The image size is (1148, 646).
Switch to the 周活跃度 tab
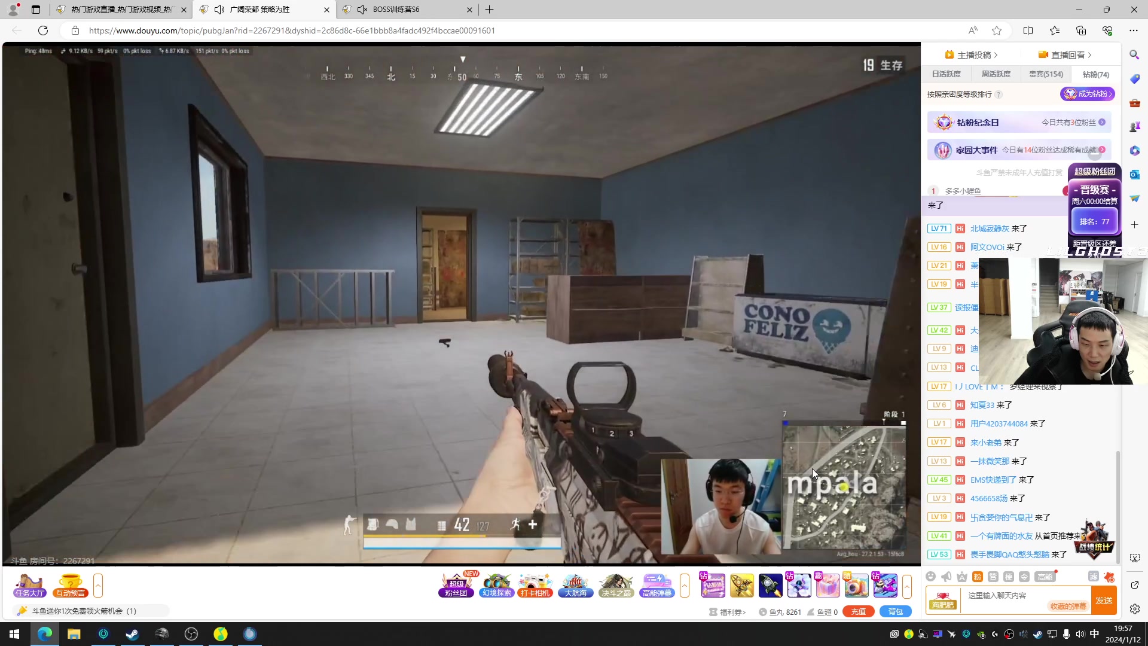(996, 74)
